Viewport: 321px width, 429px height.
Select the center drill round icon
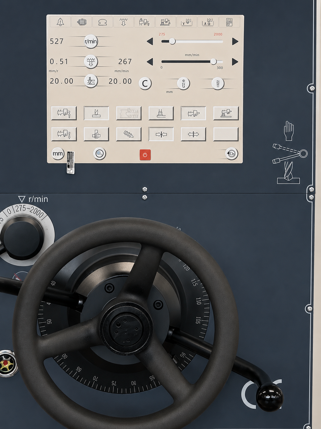[x=183, y=84]
